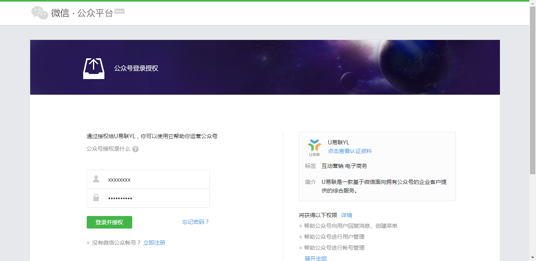Focus the username input field showing xxxxxxxx
This screenshot has width=536, height=261.
148,180
